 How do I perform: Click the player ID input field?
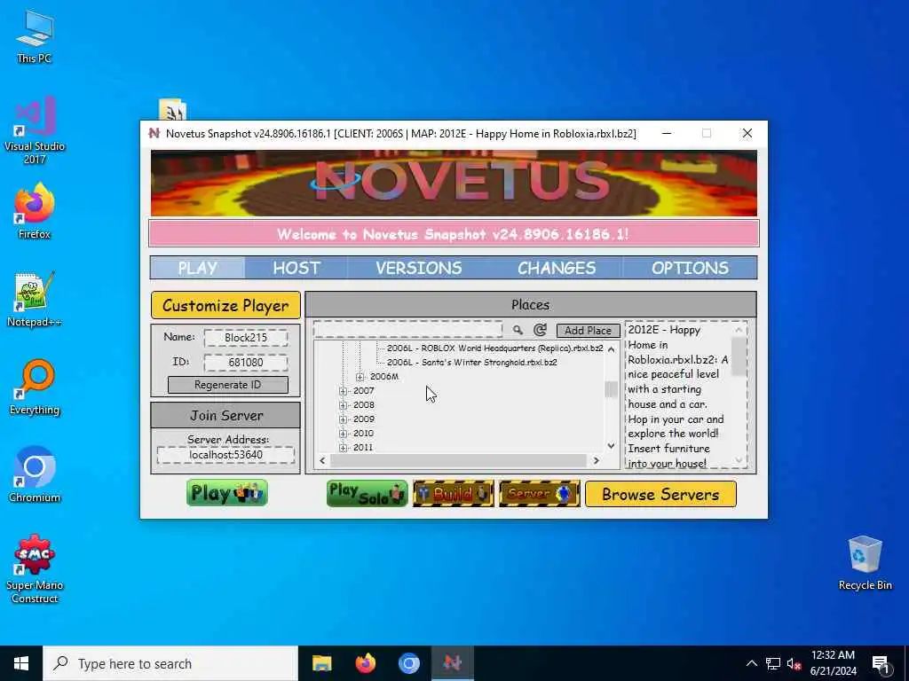coord(246,363)
